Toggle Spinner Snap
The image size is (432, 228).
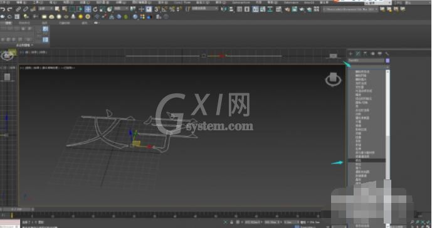(x=179, y=9)
